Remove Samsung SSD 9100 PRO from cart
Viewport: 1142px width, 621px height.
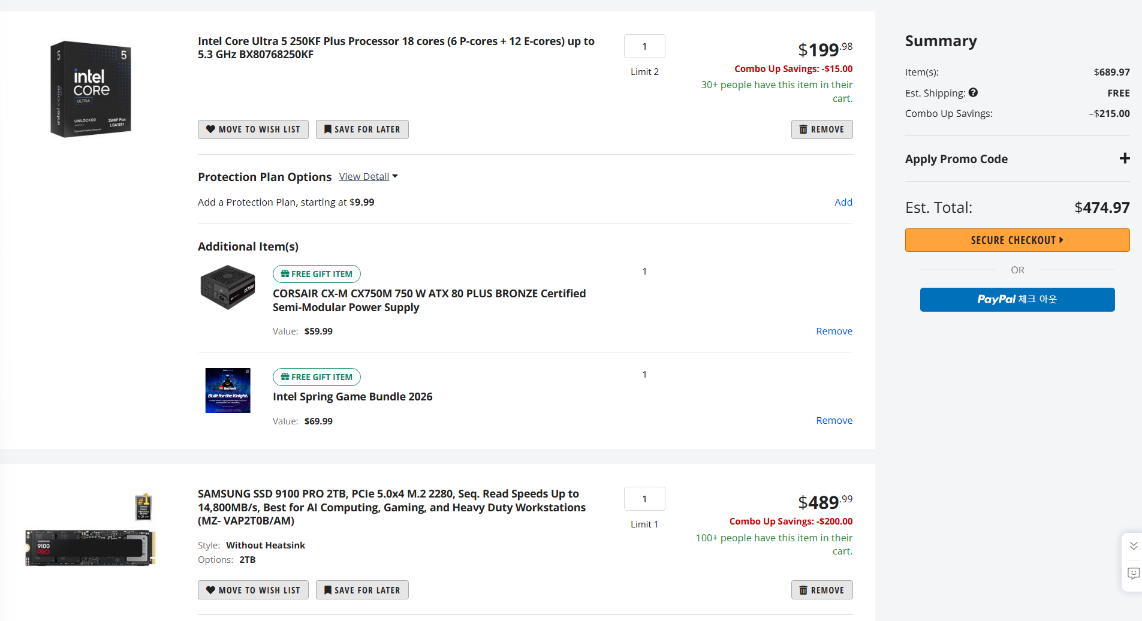(x=822, y=590)
